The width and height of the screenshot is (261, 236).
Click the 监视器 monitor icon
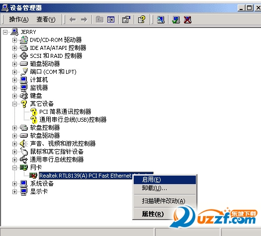click(24, 88)
